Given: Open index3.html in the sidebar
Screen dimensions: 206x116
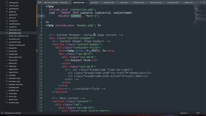Looking at the screenshot, I should coord(13,72).
